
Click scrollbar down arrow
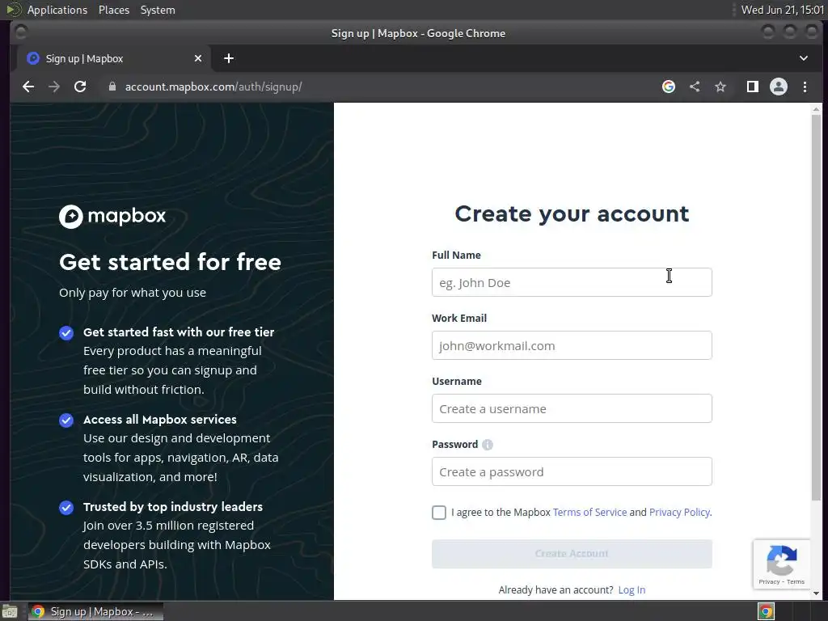(816, 594)
